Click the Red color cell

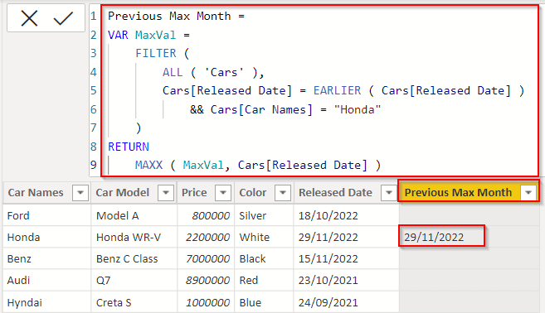[264, 280]
